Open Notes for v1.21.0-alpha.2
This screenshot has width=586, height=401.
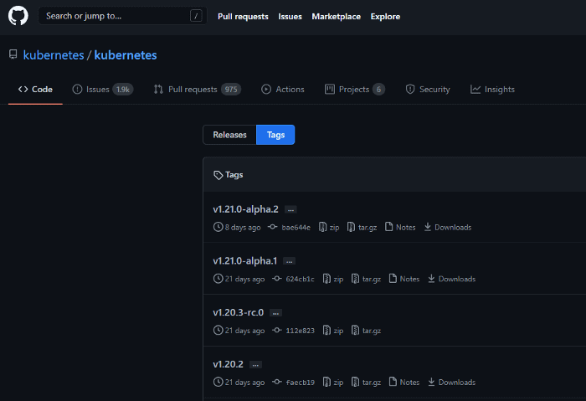pos(400,227)
